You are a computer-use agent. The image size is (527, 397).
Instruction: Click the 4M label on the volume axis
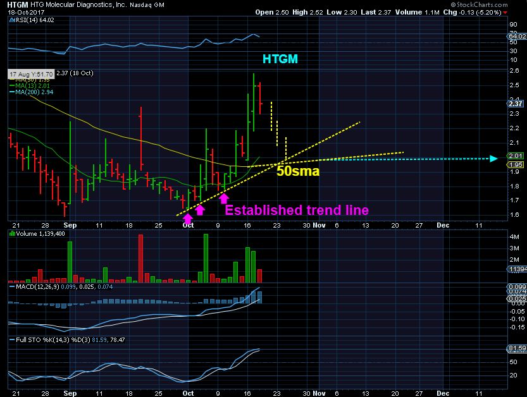click(x=514, y=237)
